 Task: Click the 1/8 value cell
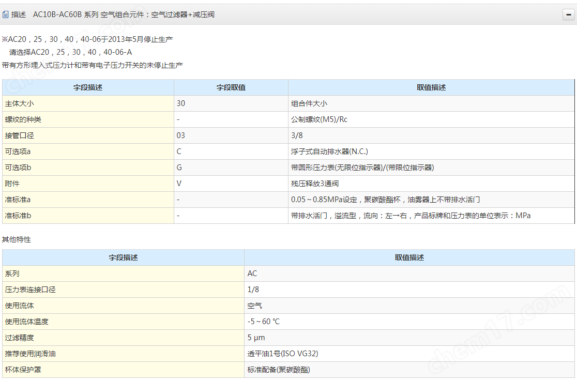click(409, 290)
